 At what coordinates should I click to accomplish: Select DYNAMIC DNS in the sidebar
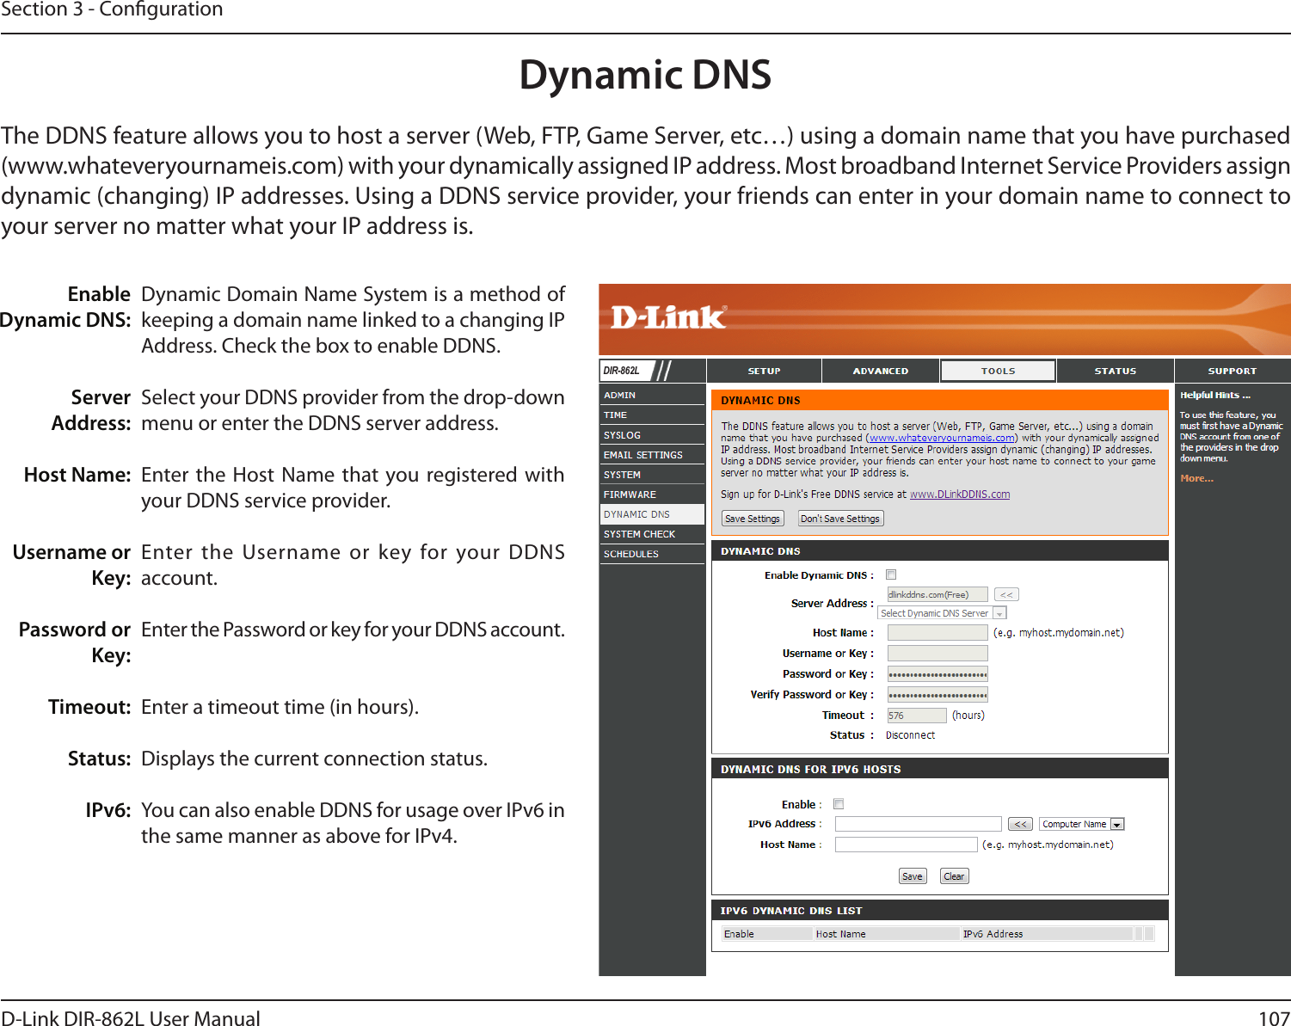652,514
